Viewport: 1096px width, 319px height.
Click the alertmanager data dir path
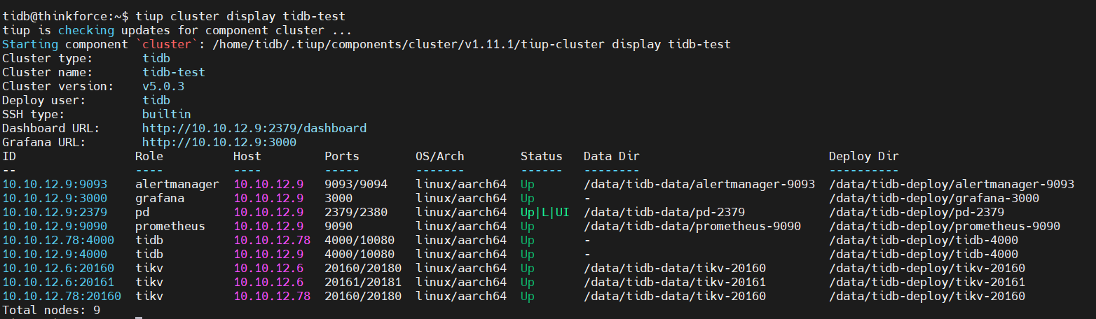699,185
